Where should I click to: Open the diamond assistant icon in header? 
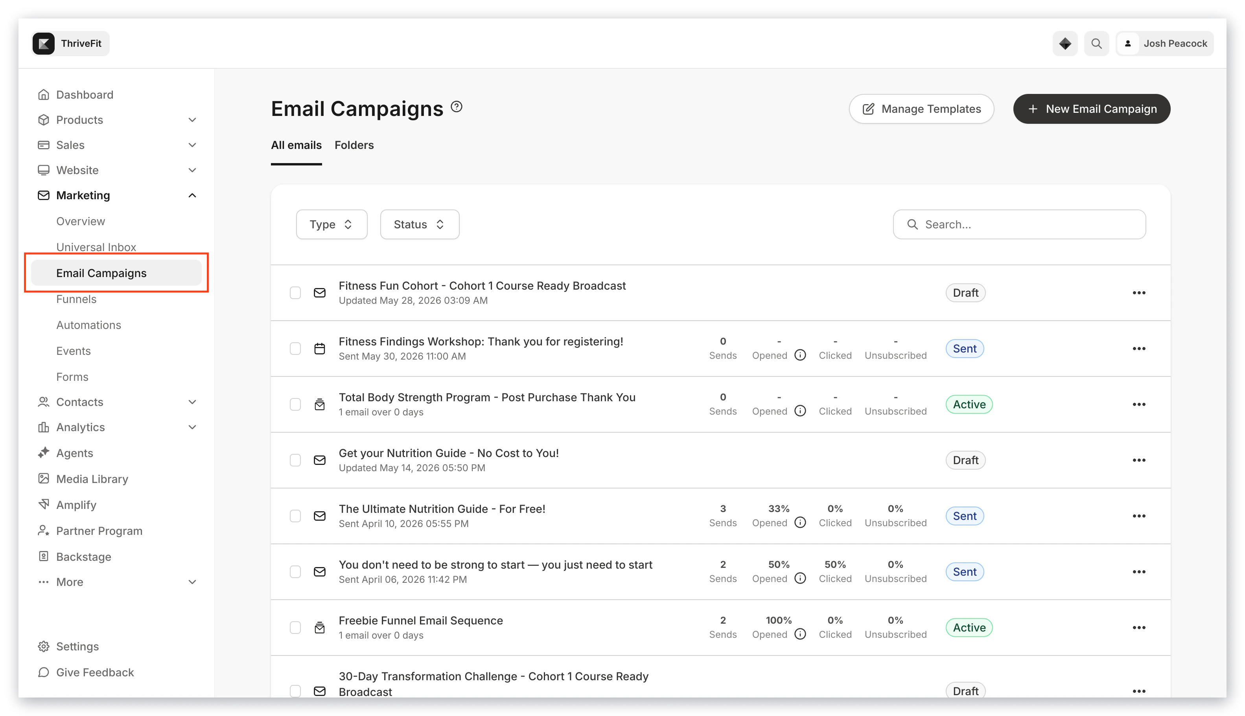[1065, 43]
